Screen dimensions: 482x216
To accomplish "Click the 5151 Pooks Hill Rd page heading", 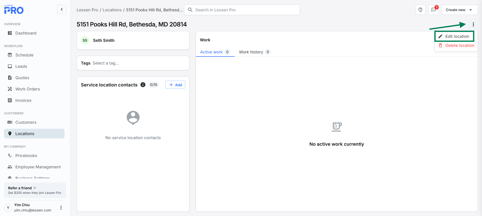I will coord(132,24).
